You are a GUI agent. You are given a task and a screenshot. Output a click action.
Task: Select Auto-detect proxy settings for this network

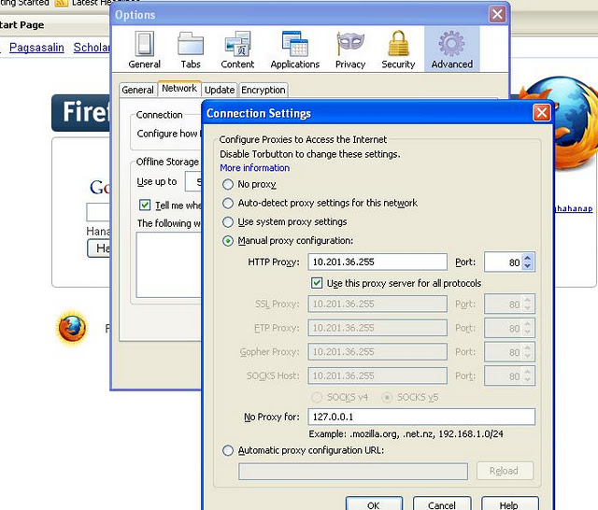click(228, 204)
